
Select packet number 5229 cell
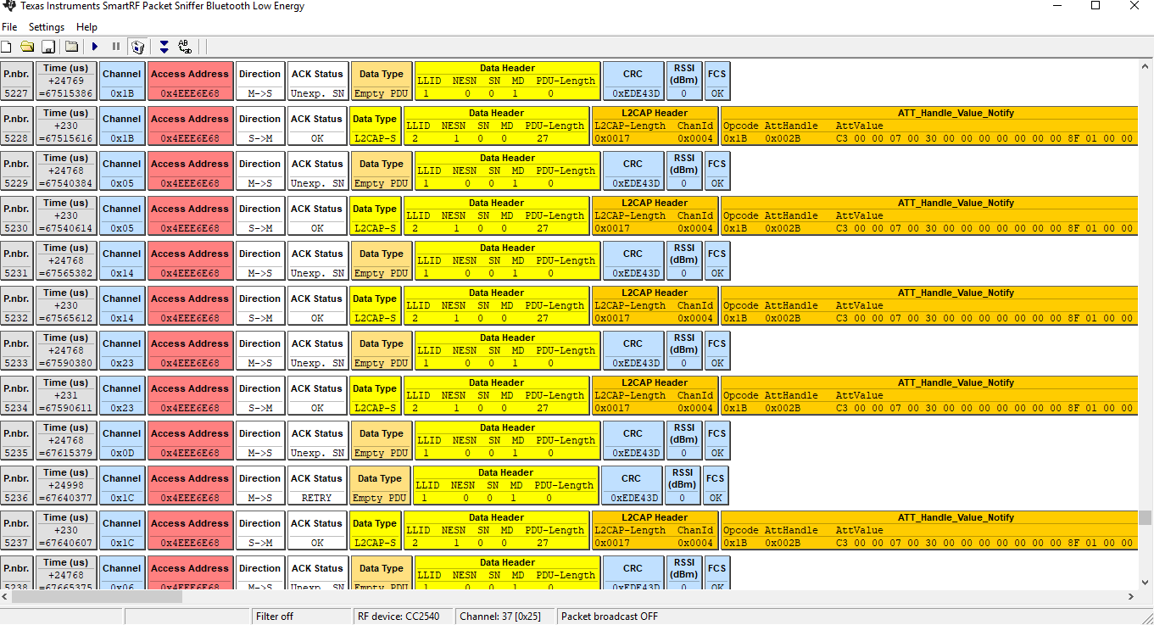17,171
